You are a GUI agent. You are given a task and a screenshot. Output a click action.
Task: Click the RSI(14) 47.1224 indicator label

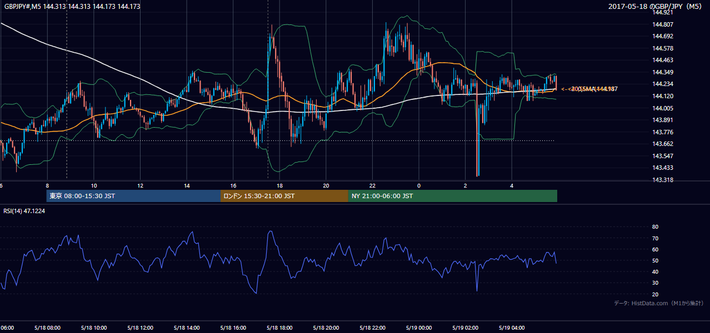point(24,211)
